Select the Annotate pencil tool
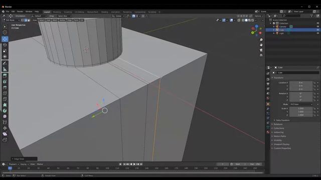Image resolution: width=321 pixels, height=180 pixels. tap(5, 63)
